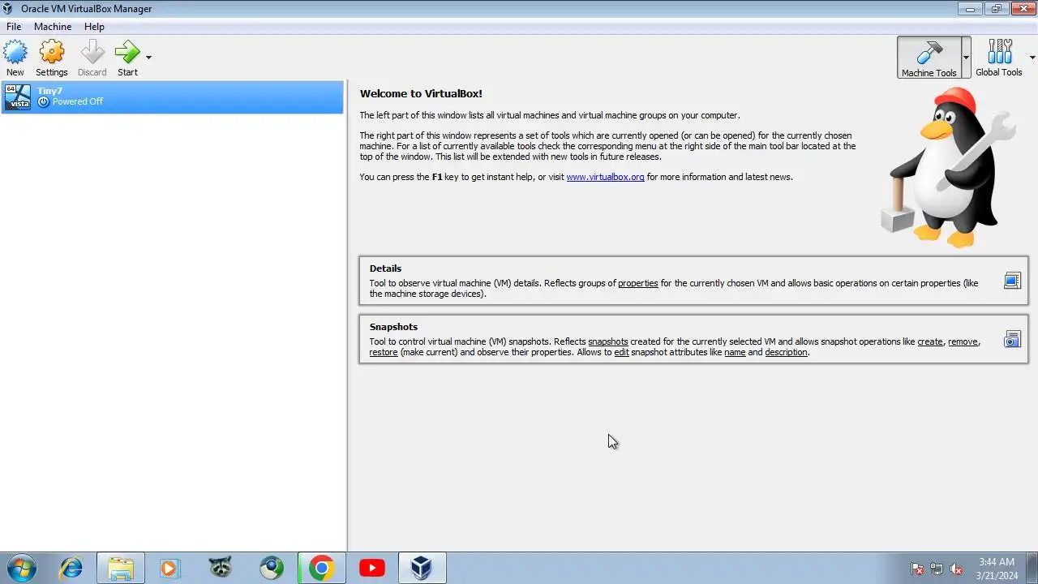Viewport: 1038px width, 584px height.
Task: Click the Details panel heading
Action: coord(385,268)
